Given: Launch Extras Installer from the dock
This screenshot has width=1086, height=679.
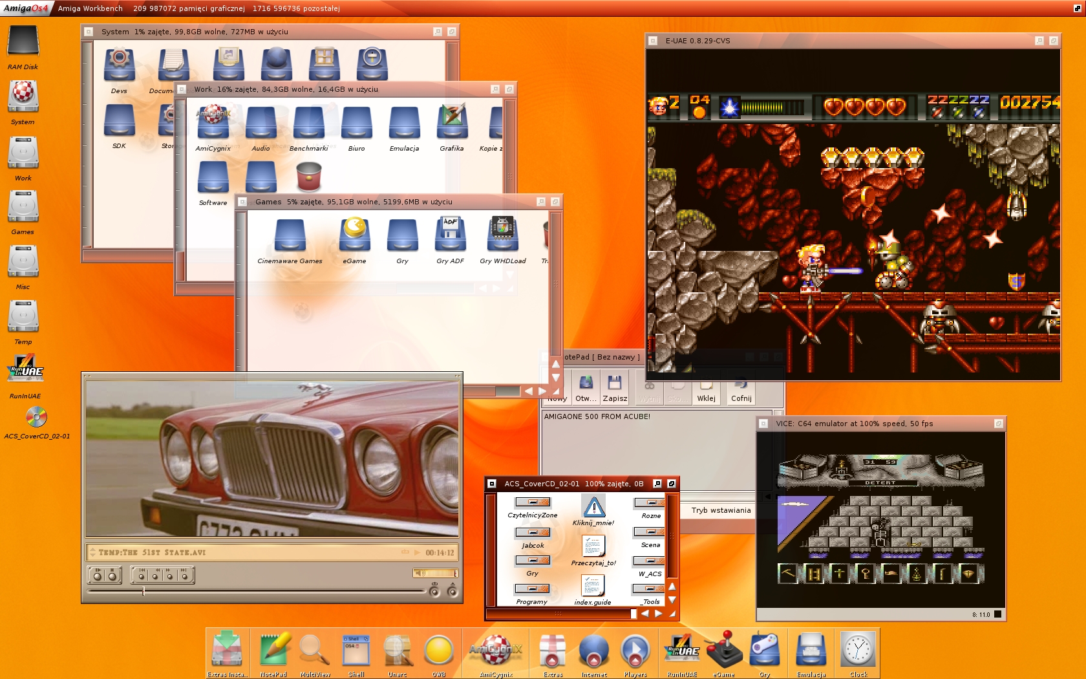Looking at the screenshot, I should click(227, 649).
